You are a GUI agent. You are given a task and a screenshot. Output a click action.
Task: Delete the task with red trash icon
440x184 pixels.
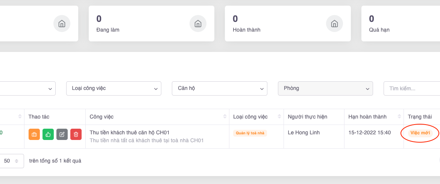point(76,134)
